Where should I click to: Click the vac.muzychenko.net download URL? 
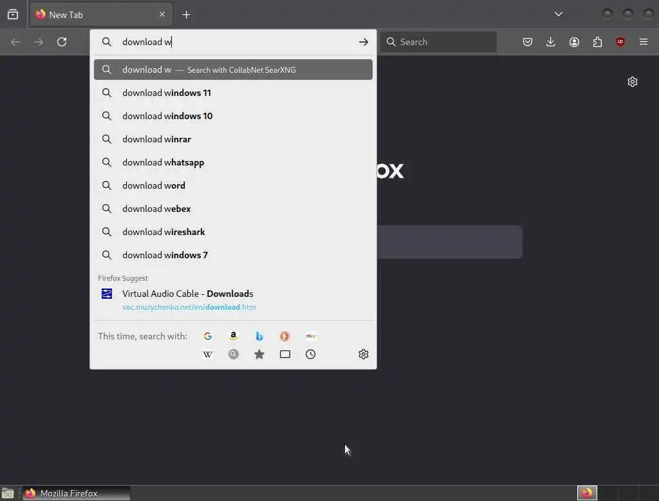[x=189, y=307]
